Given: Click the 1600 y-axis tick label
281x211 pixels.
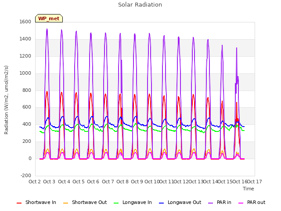Looking at the screenshot, I should 25,22.
